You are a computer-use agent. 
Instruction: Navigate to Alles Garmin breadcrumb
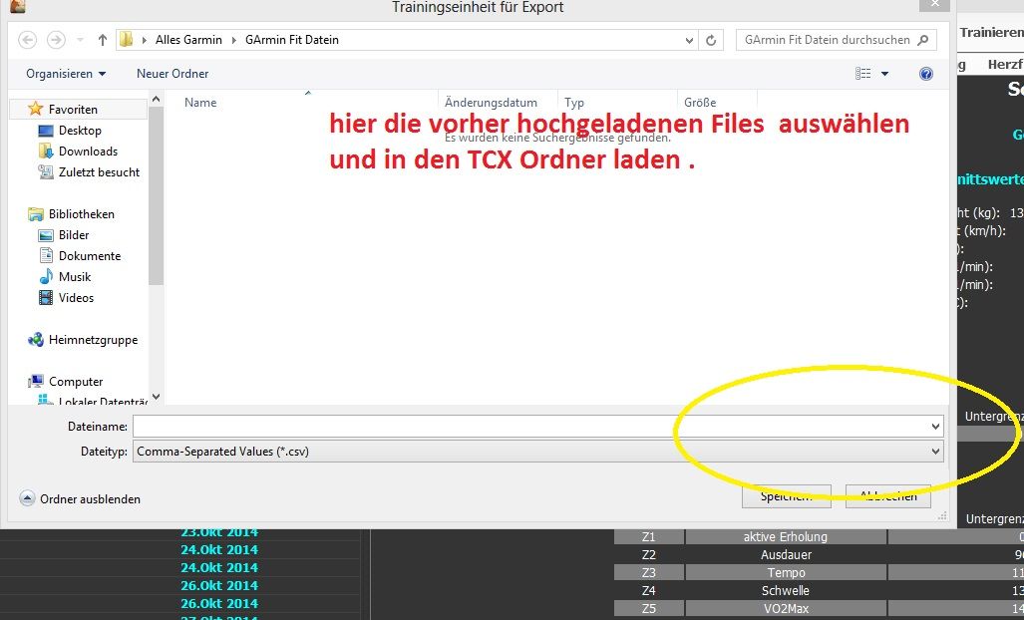188,40
